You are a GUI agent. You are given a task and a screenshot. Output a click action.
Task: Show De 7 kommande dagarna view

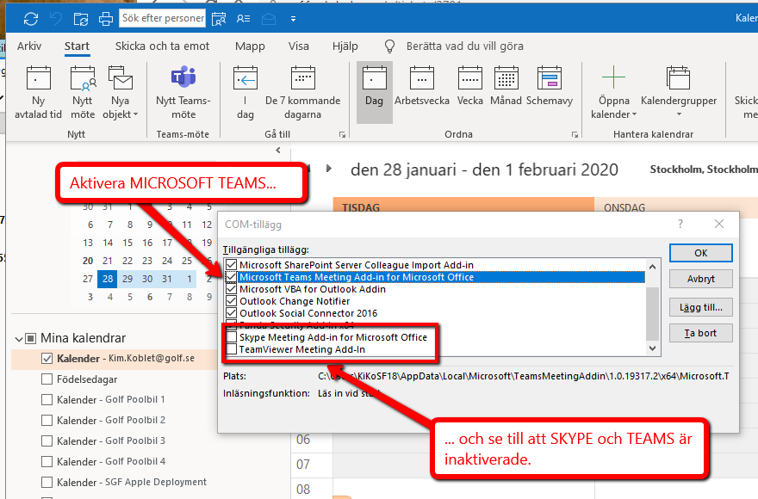302,93
